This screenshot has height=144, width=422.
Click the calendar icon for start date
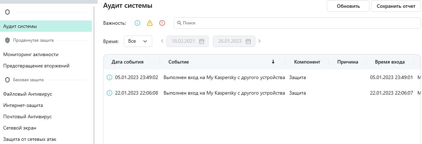202,41
